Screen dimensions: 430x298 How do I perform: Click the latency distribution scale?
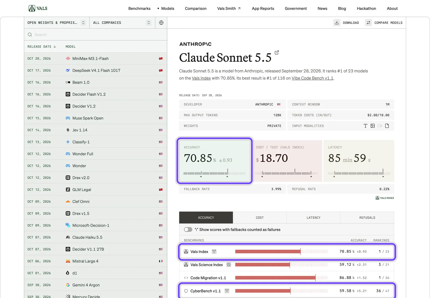pyautogui.click(x=359, y=173)
